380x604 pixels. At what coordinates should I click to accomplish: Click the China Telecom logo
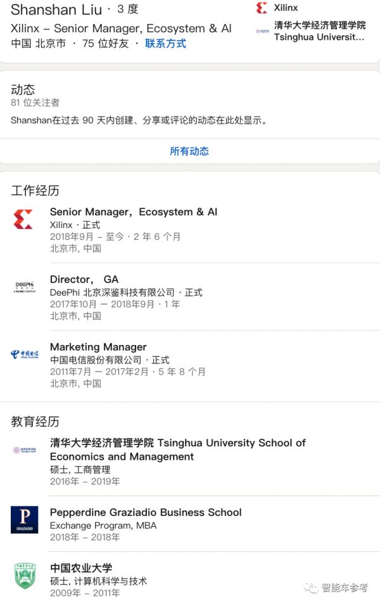(x=24, y=354)
